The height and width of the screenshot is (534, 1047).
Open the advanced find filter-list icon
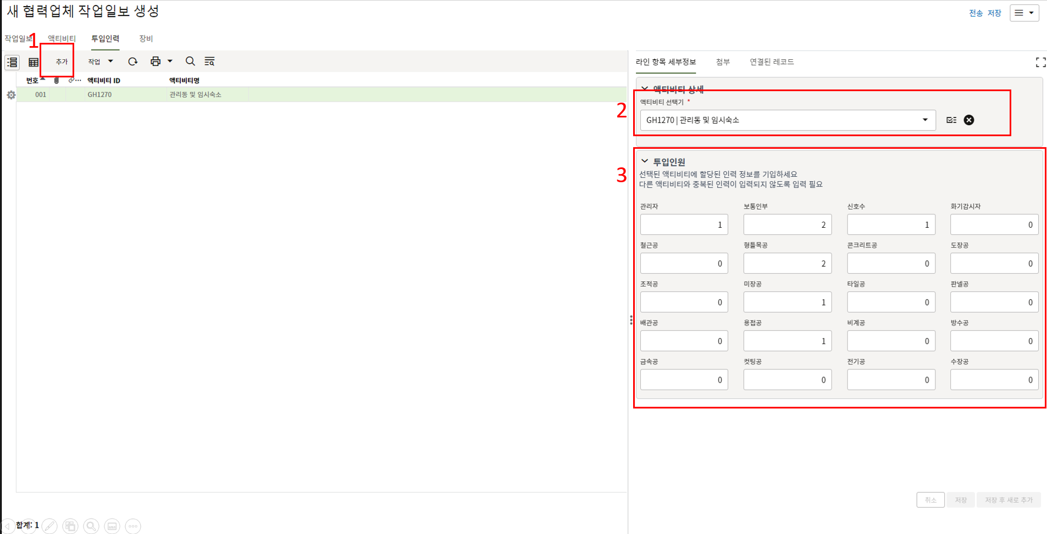(x=209, y=61)
